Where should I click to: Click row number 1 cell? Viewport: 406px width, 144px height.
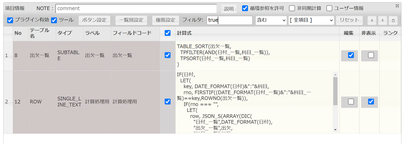click(8, 56)
